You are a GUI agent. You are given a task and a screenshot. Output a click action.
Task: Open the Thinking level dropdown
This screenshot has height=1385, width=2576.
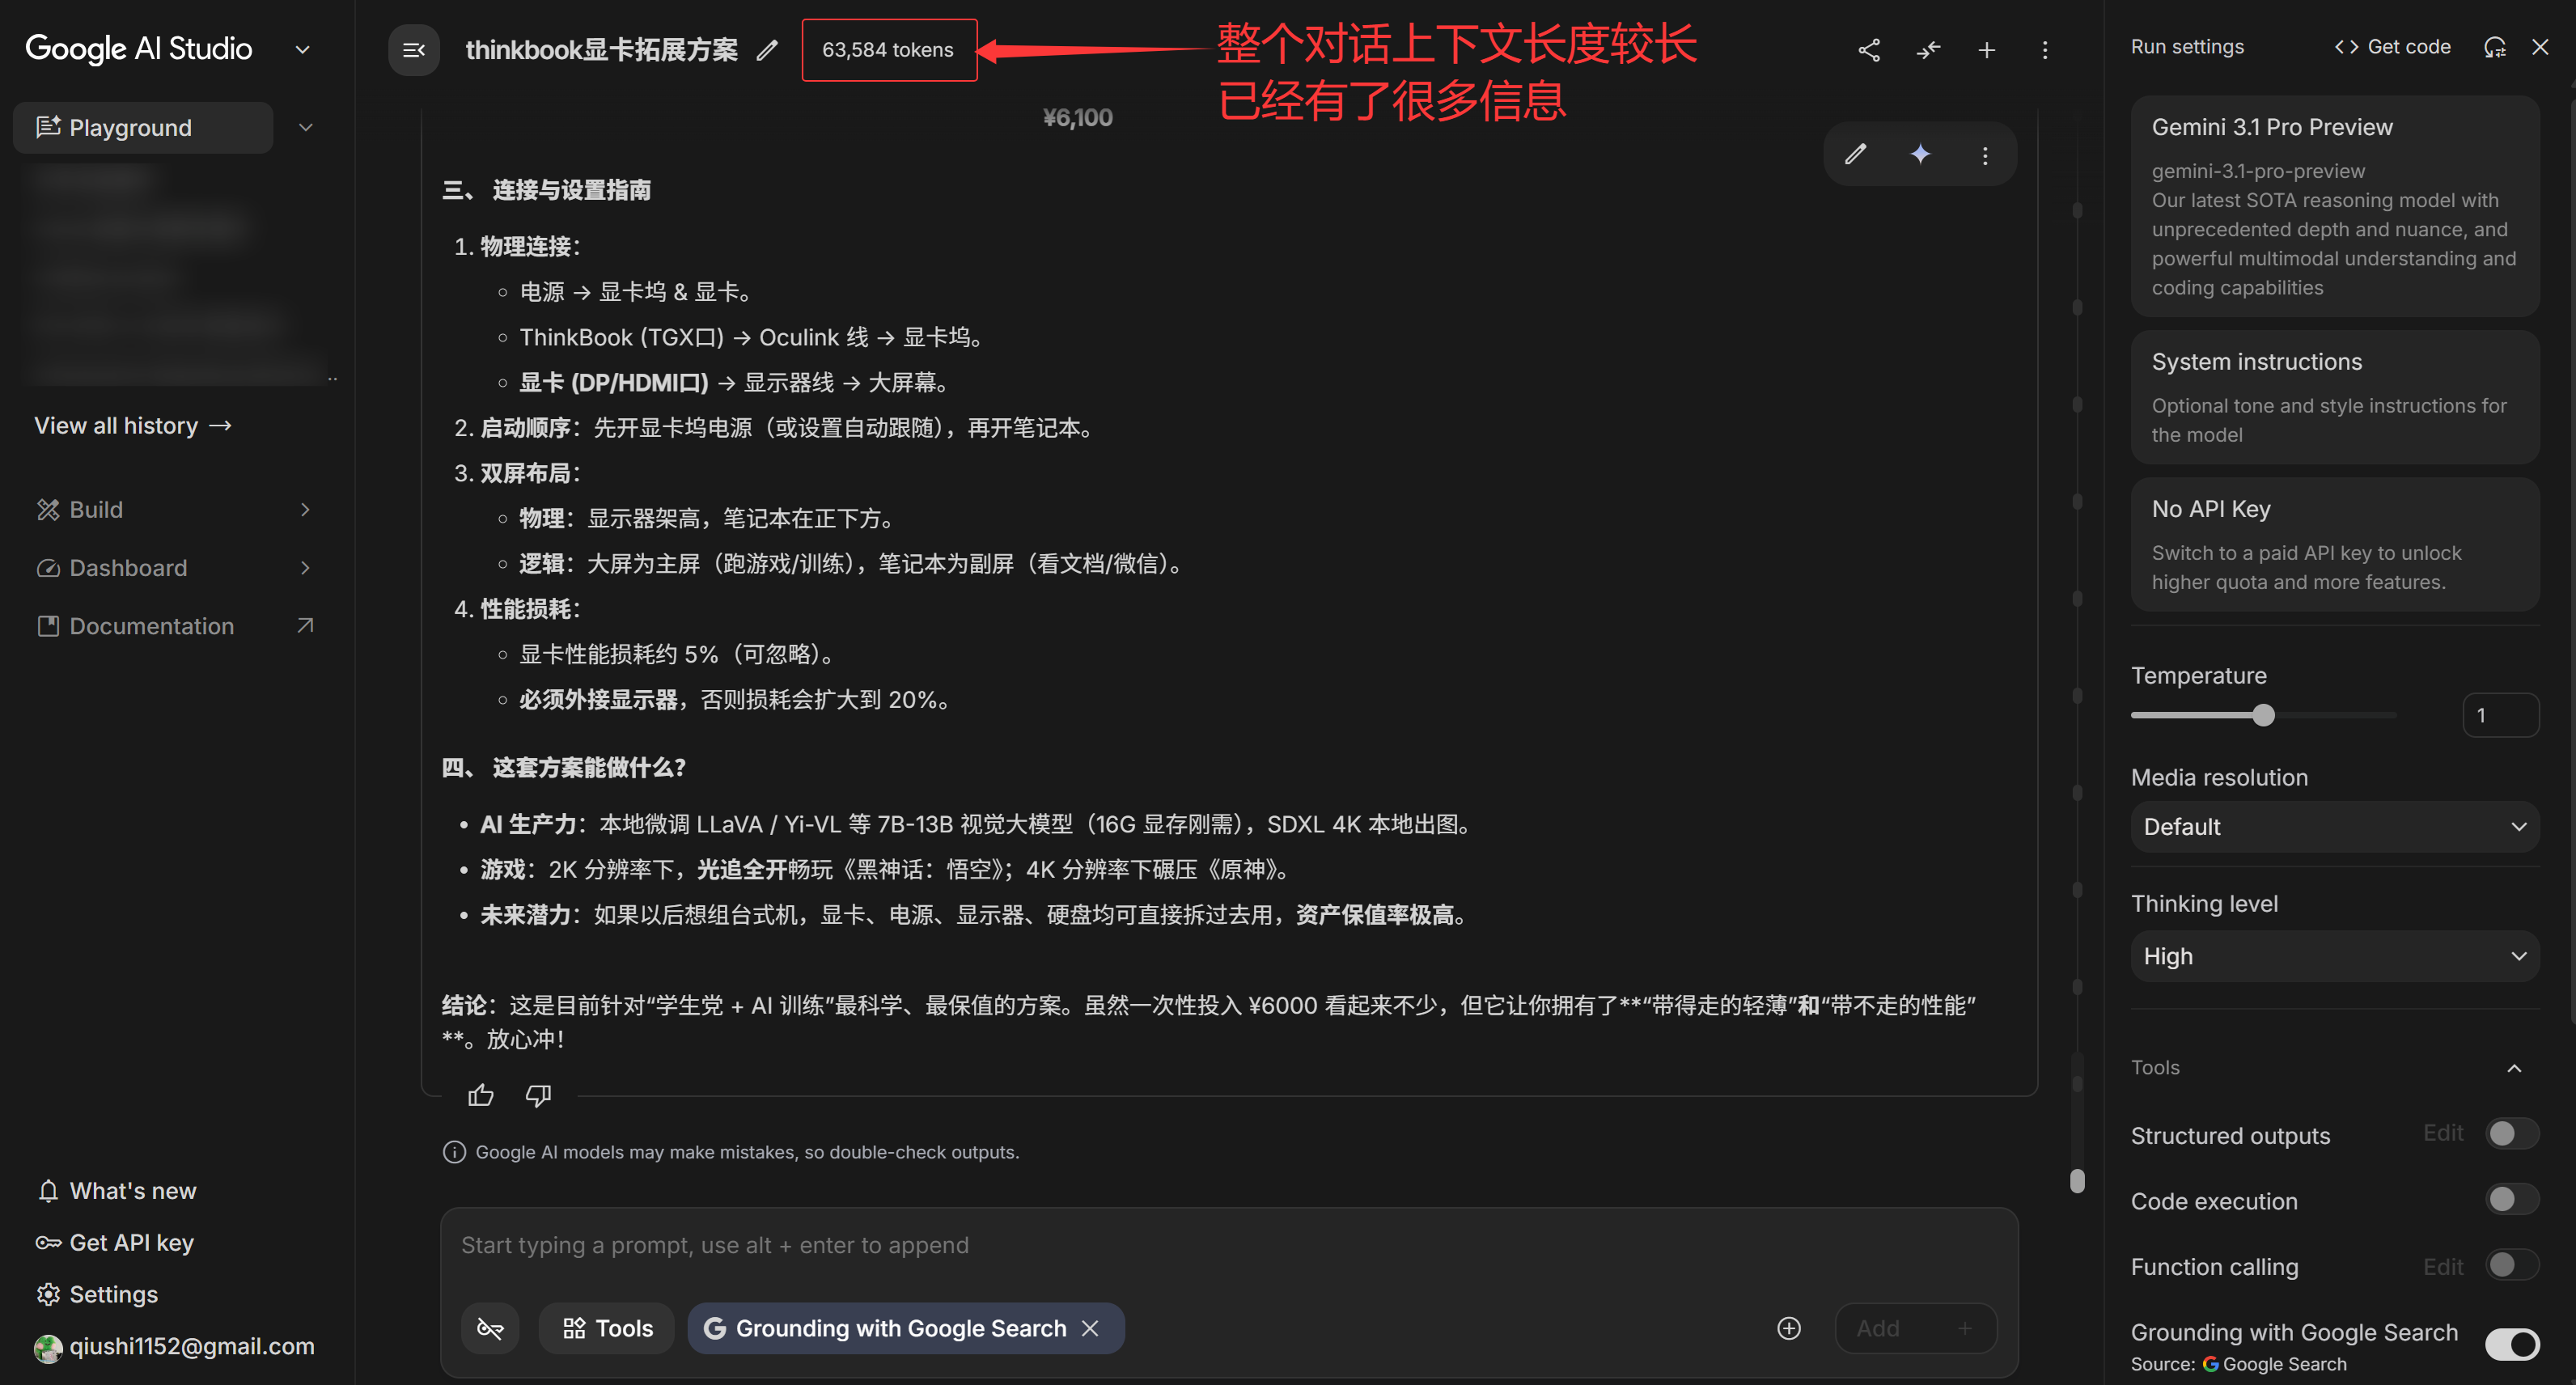[x=2334, y=956]
